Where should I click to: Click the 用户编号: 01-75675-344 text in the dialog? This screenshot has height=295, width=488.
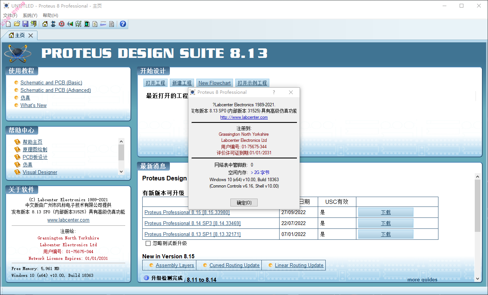pos(244,147)
